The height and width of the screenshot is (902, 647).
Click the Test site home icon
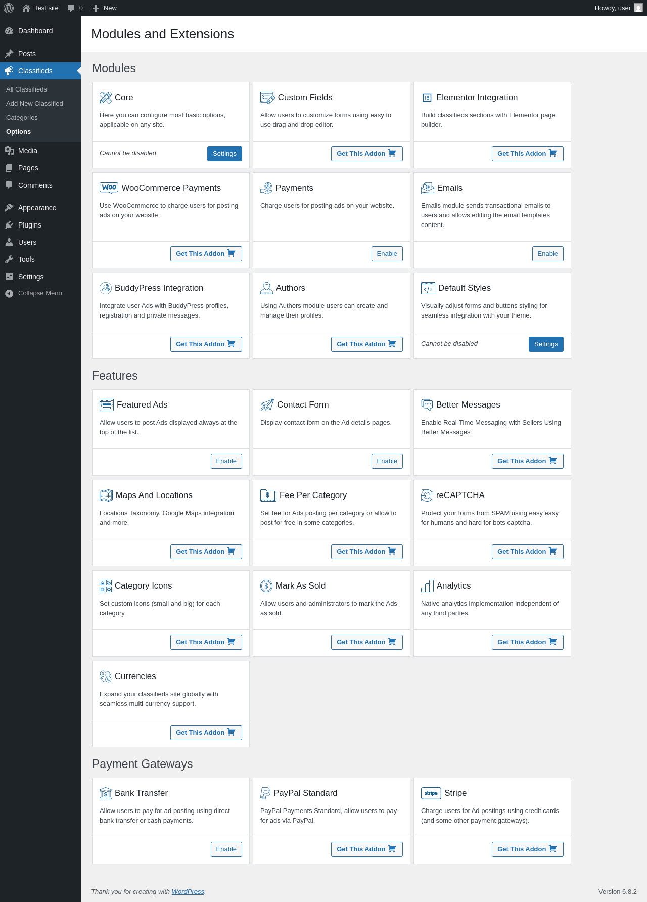pyautogui.click(x=26, y=8)
